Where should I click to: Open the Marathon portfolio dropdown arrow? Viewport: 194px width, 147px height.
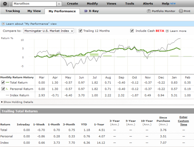(x=59, y=4)
